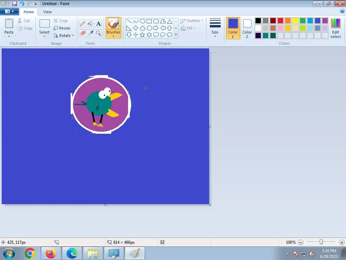Screen dimensions: 346x260
Task: Select the Color picker eyedropper tool
Action: pyautogui.click(x=91, y=33)
